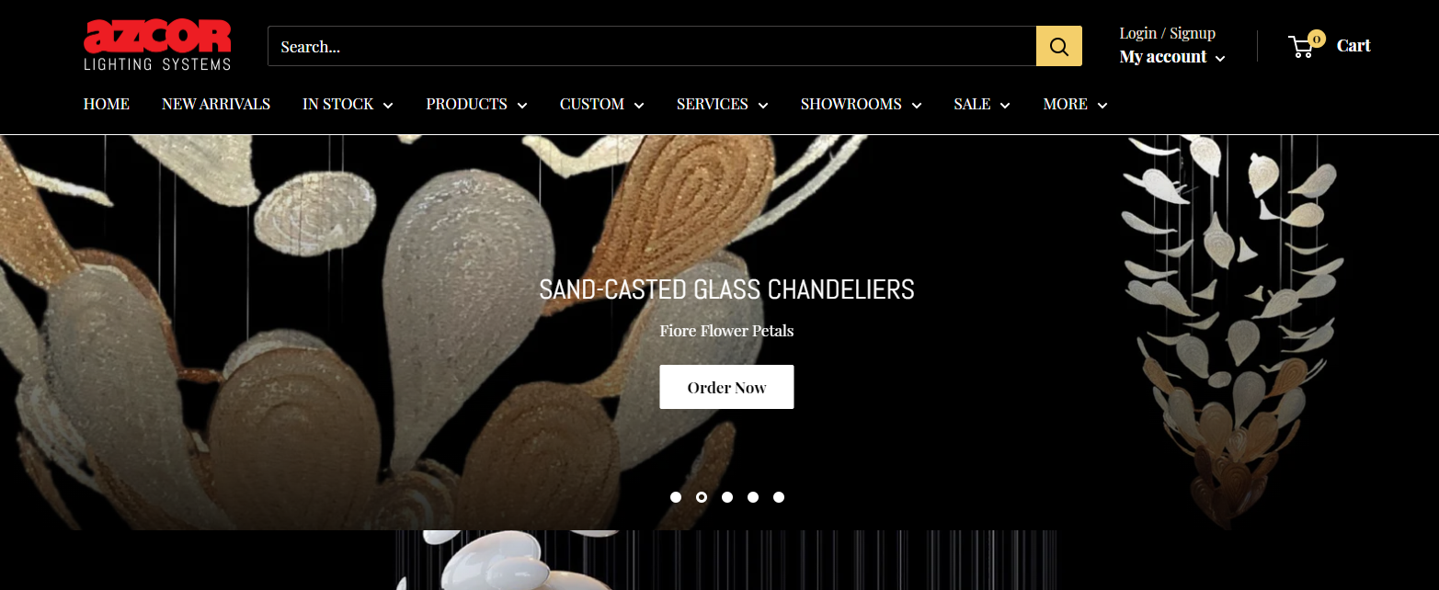The image size is (1439, 590).
Task: Open the SERVICES dropdown menu
Action: point(722,105)
